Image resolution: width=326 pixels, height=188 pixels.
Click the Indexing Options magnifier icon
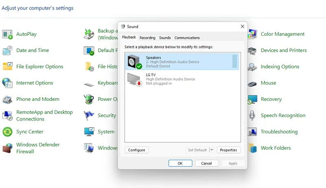click(x=252, y=67)
